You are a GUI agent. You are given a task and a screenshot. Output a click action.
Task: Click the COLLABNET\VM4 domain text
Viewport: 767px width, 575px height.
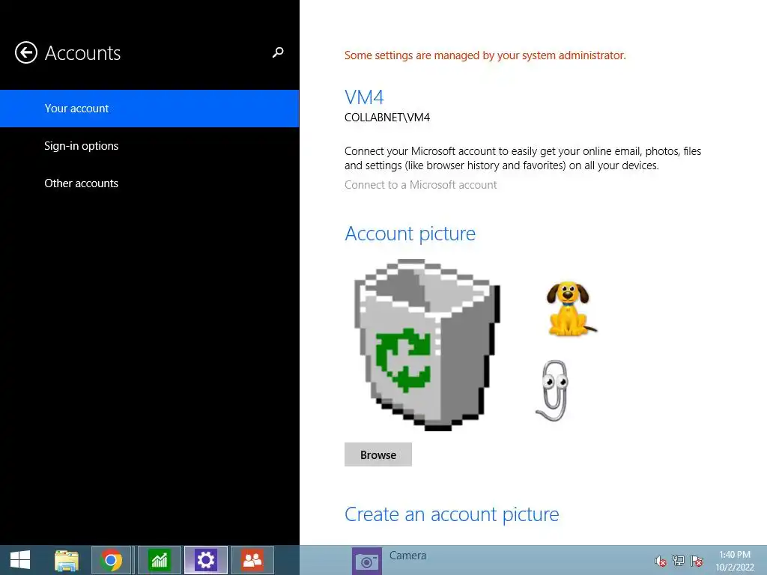point(387,118)
